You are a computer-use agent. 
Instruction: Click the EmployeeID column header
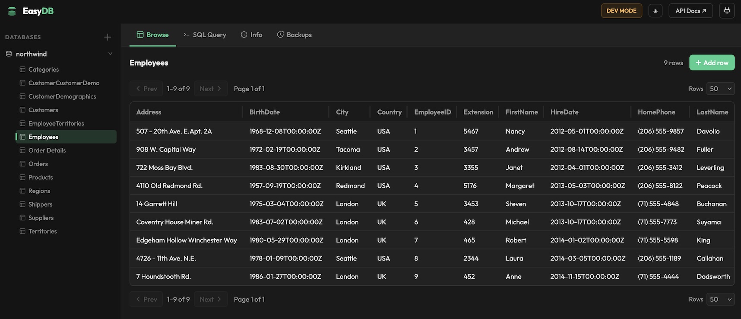click(x=432, y=112)
